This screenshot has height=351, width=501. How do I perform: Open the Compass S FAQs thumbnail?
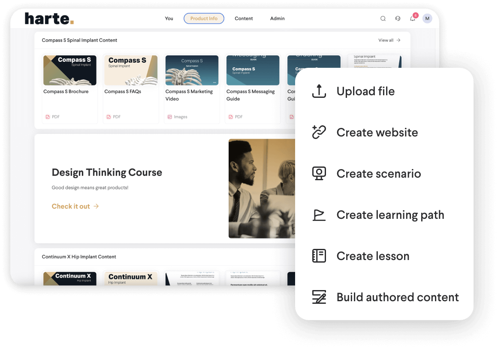tap(131, 70)
